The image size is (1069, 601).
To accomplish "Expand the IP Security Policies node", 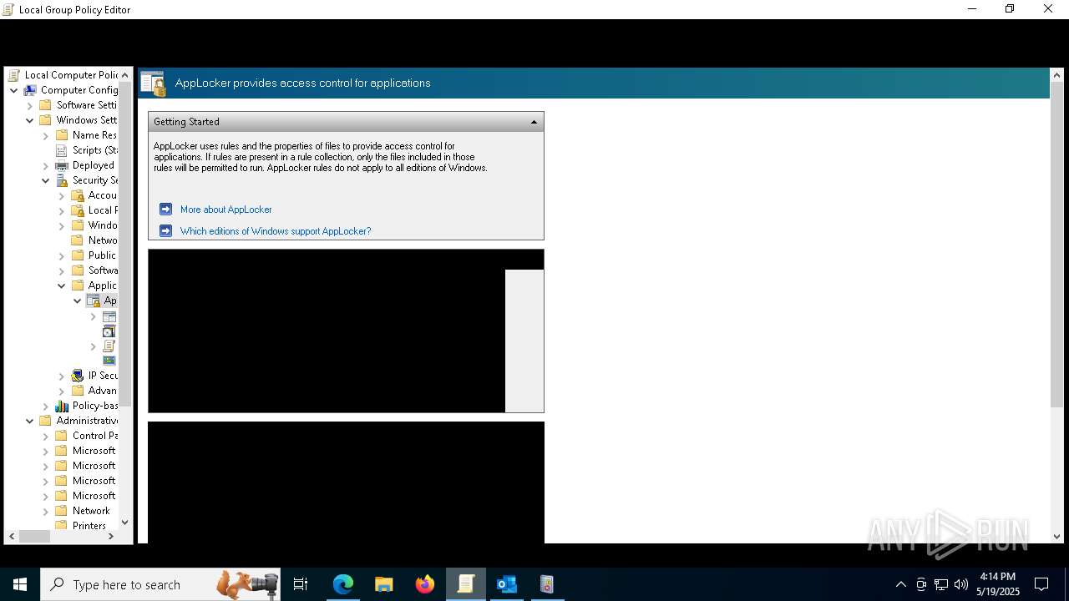I will click(x=62, y=376).
